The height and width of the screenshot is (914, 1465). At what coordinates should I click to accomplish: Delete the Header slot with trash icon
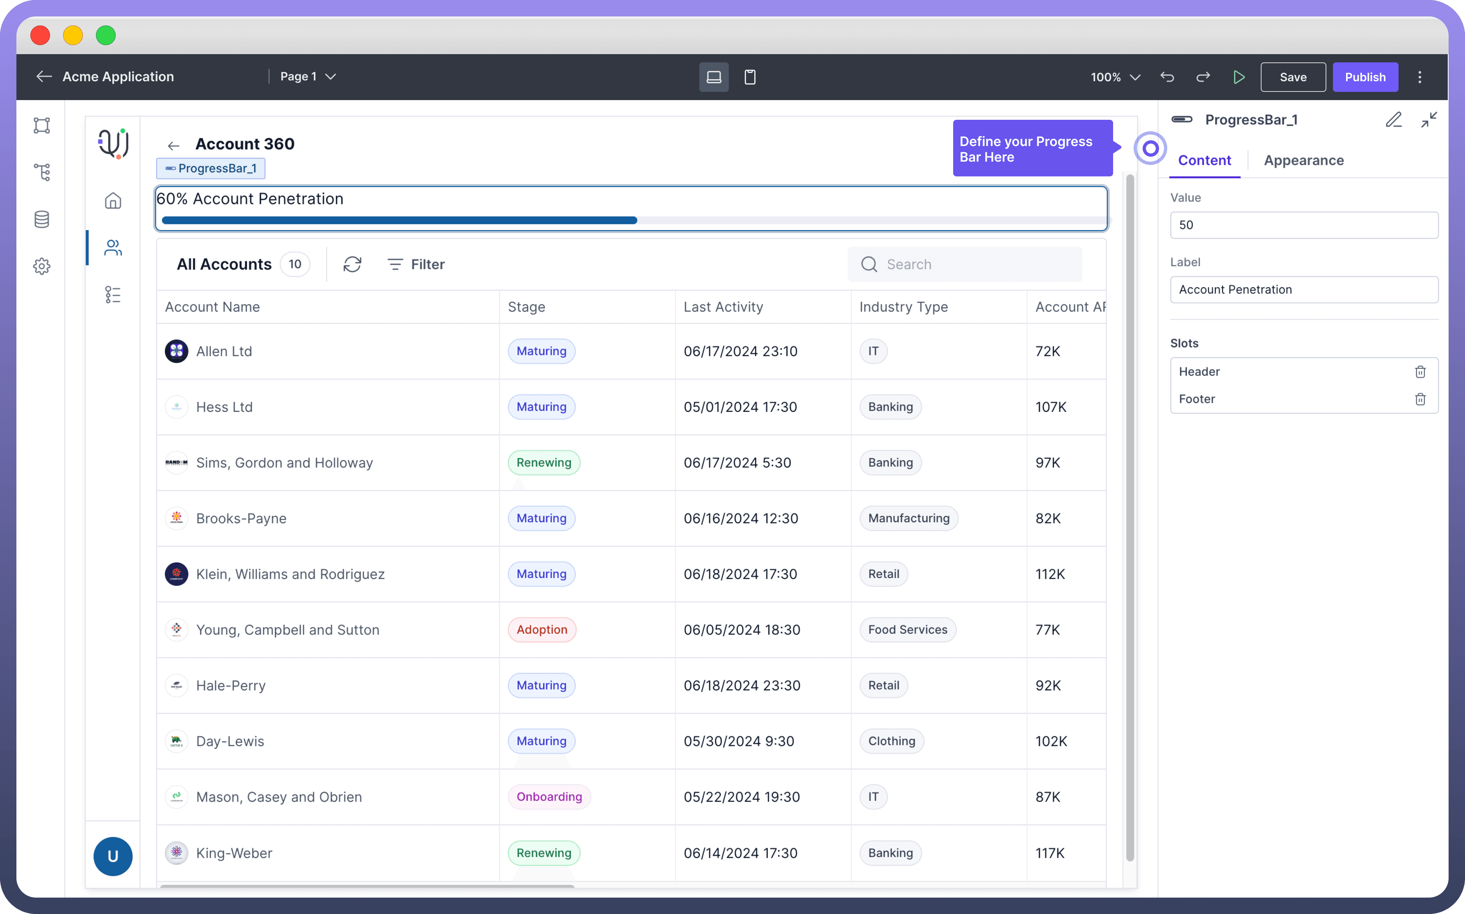(x=1420, y=372)
